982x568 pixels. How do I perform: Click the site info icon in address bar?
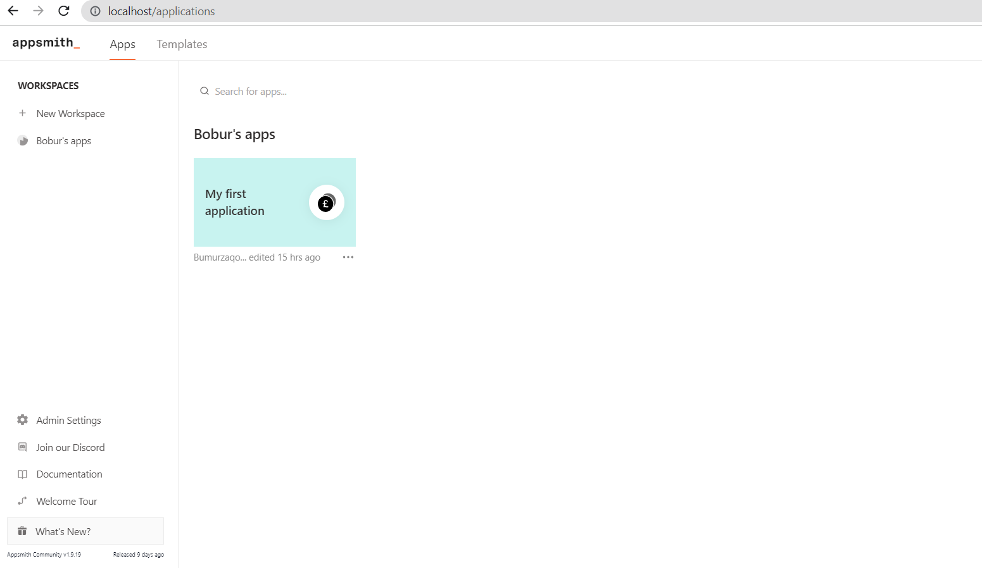click(95, 11)
